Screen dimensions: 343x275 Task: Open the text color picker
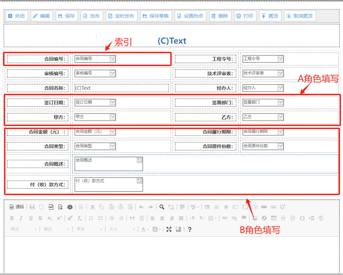click(x=145, y=229)
